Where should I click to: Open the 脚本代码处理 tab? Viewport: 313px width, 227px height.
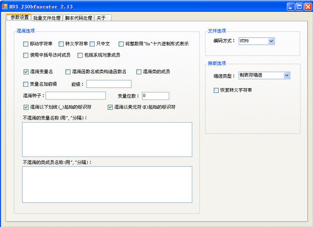(78, 18)
